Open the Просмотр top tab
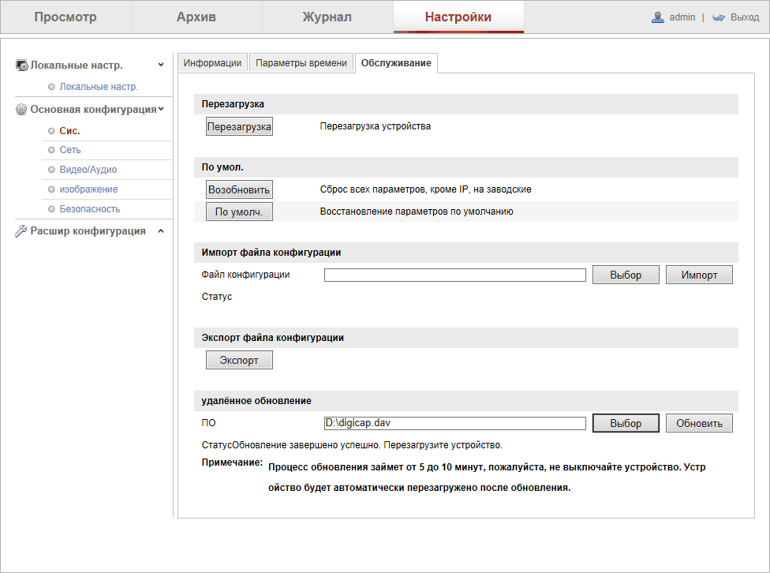 pyautogui.click(x=65, y=17)
